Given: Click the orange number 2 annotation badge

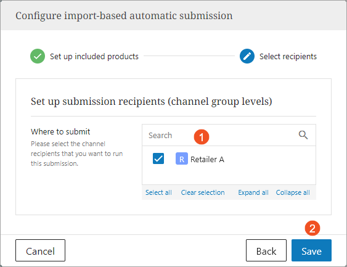Looking at the screenshot, I should tap(312, 228).
